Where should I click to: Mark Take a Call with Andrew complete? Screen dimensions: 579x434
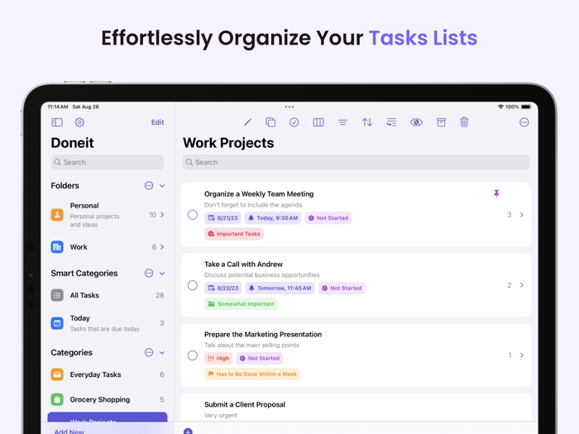click(x=193, y=285)
